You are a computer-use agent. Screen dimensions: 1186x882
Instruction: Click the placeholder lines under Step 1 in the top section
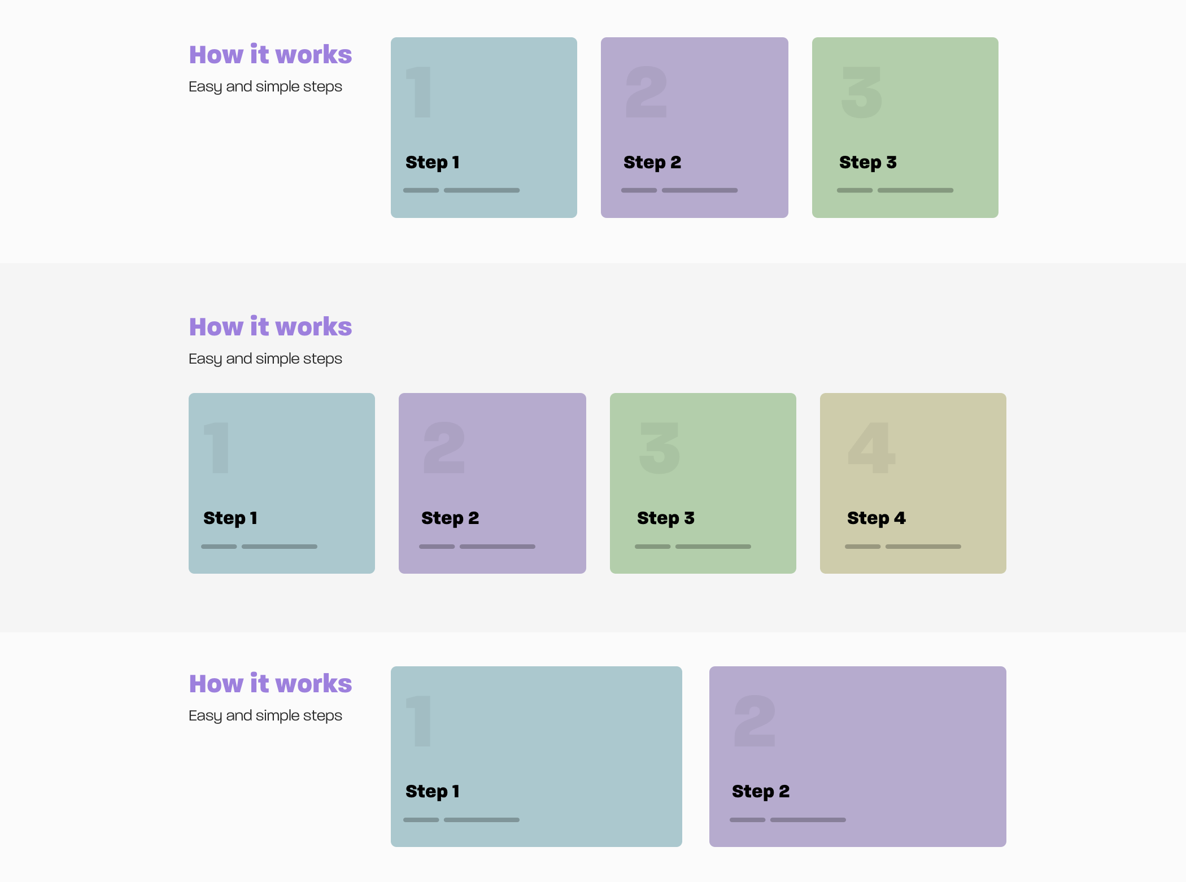(x=461, y=190)
